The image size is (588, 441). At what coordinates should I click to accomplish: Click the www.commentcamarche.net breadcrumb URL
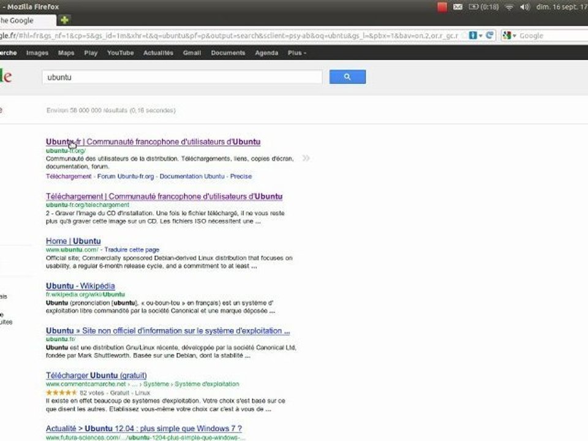(143, 384)
